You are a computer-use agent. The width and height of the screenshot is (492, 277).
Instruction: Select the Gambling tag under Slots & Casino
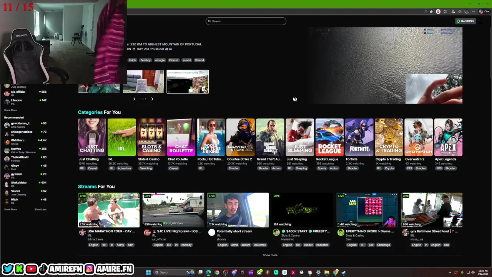(146, 168)
